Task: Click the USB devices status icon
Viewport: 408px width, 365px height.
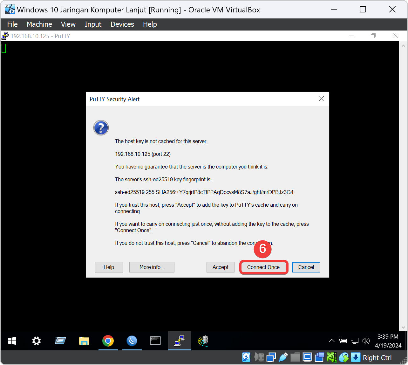Action: pos(283,357)
